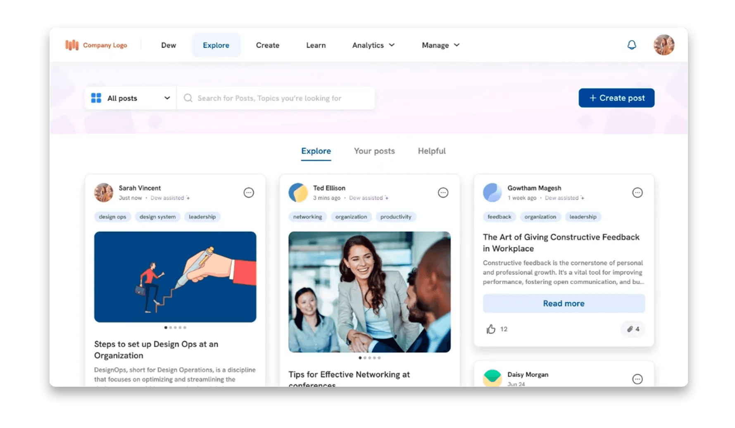Click the search magnifier icon
Screen dimensions: 735x428
pyautogui.click(x=188, y=98)
